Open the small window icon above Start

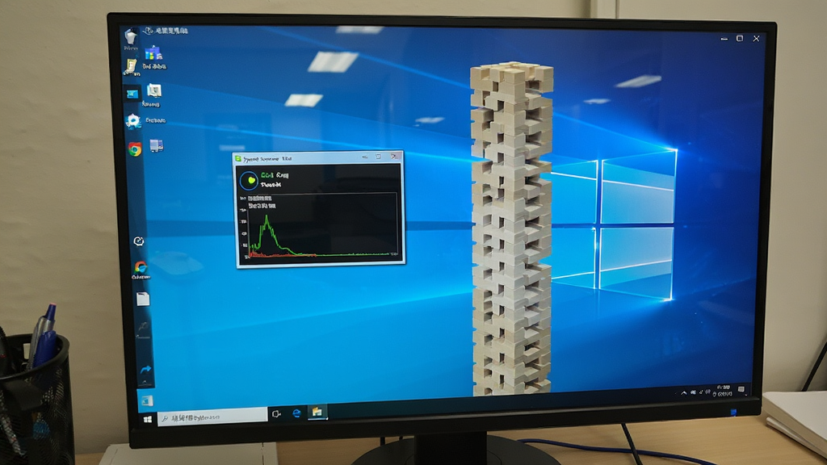[x=146, y=400]
